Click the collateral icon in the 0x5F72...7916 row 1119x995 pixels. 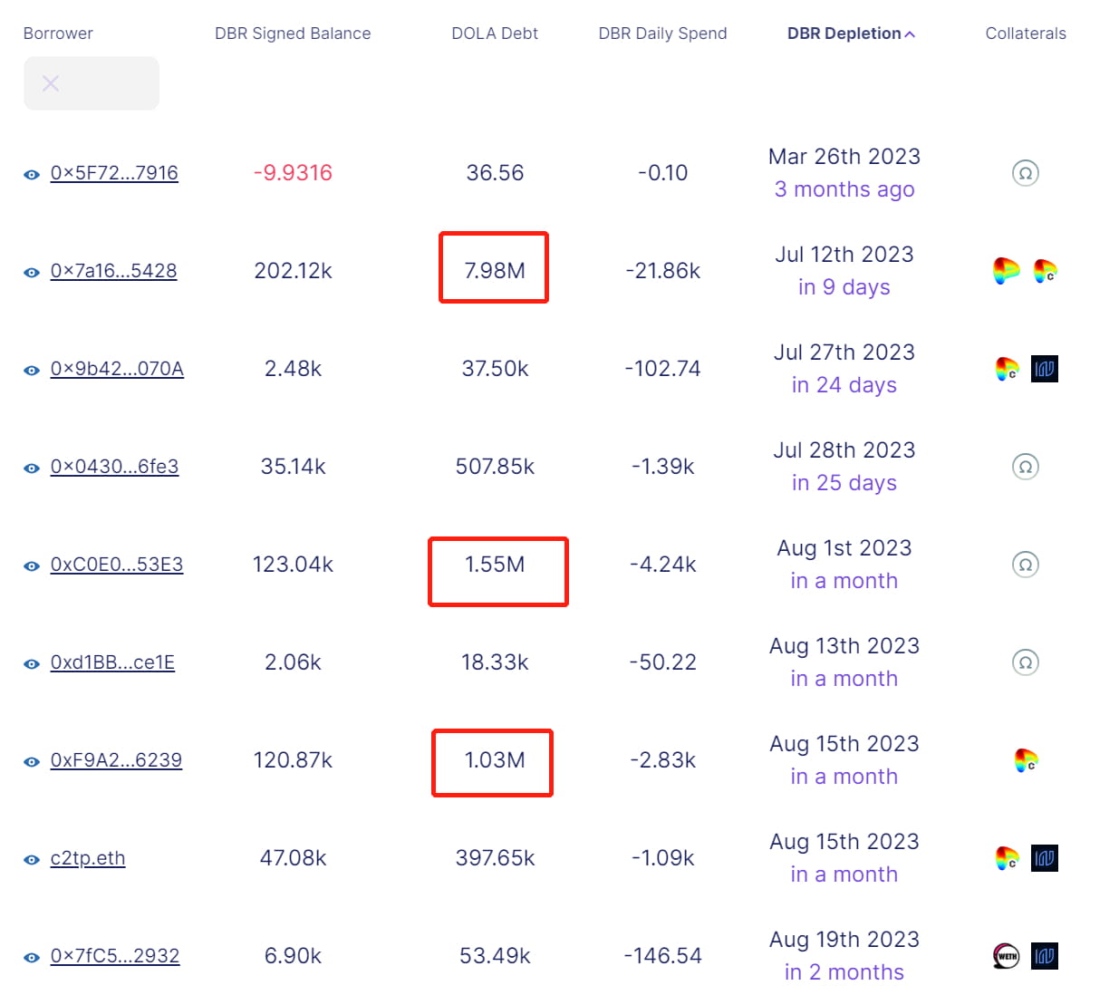click(x=1025, y=173)
